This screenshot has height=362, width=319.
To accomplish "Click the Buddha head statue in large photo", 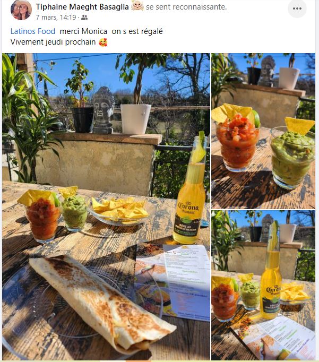I will click(103, 110).
